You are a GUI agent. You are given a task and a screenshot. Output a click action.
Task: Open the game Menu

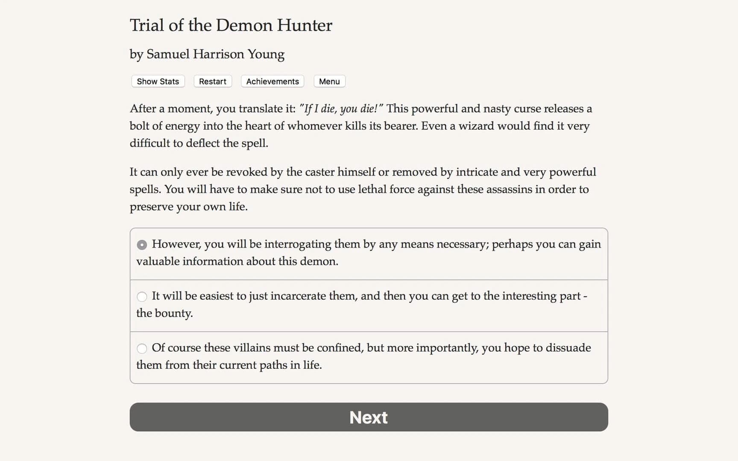tap(329, 81)
